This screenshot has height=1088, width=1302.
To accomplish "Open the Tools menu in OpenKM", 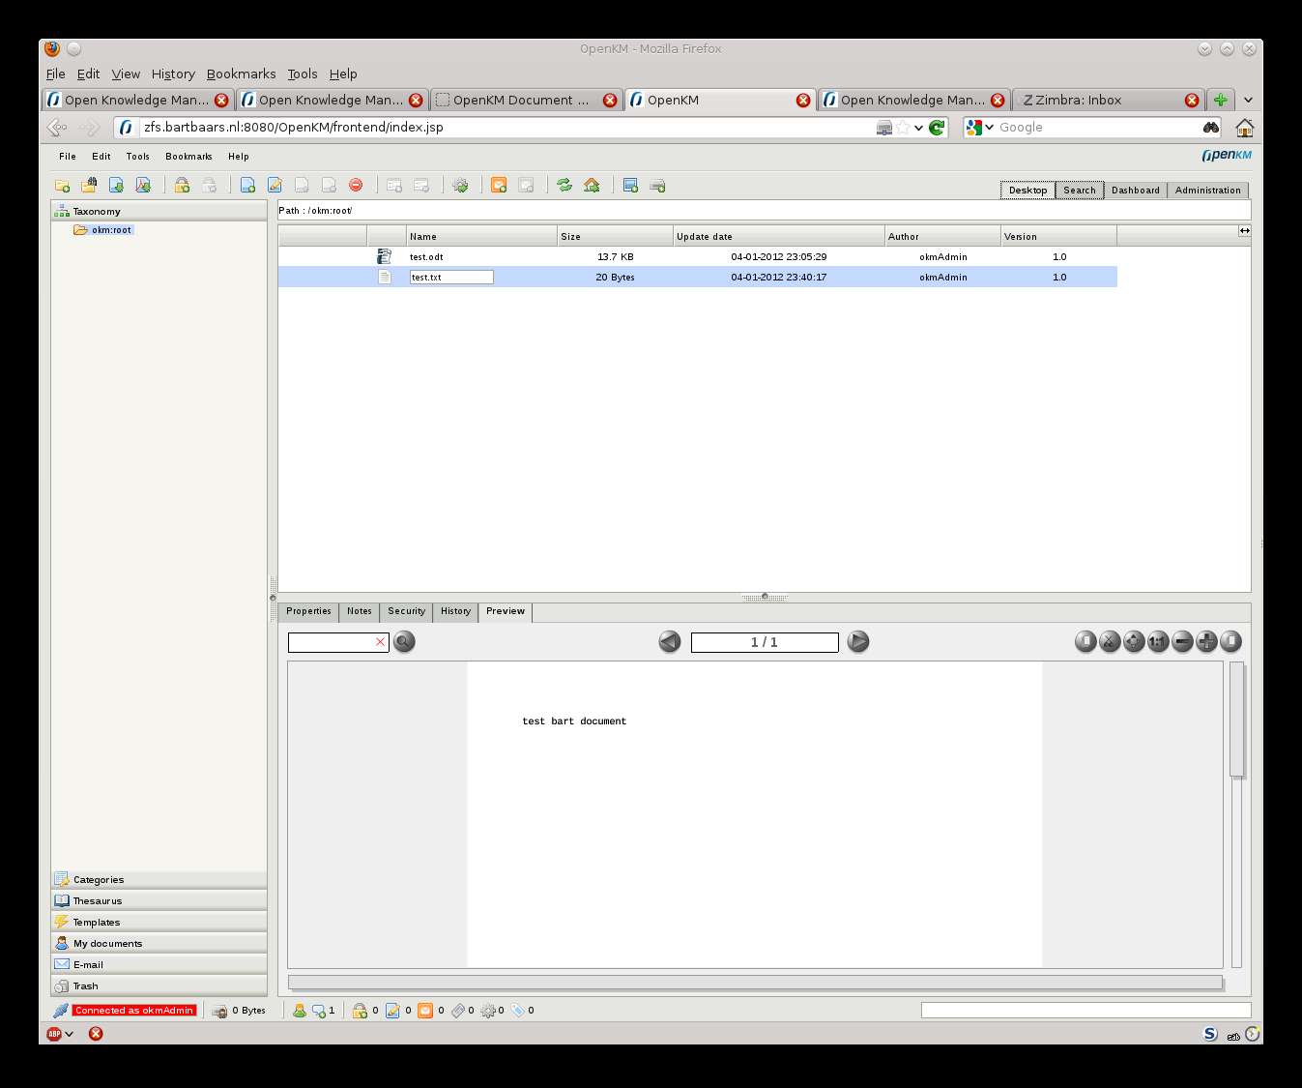I will (x=137, y=156).
